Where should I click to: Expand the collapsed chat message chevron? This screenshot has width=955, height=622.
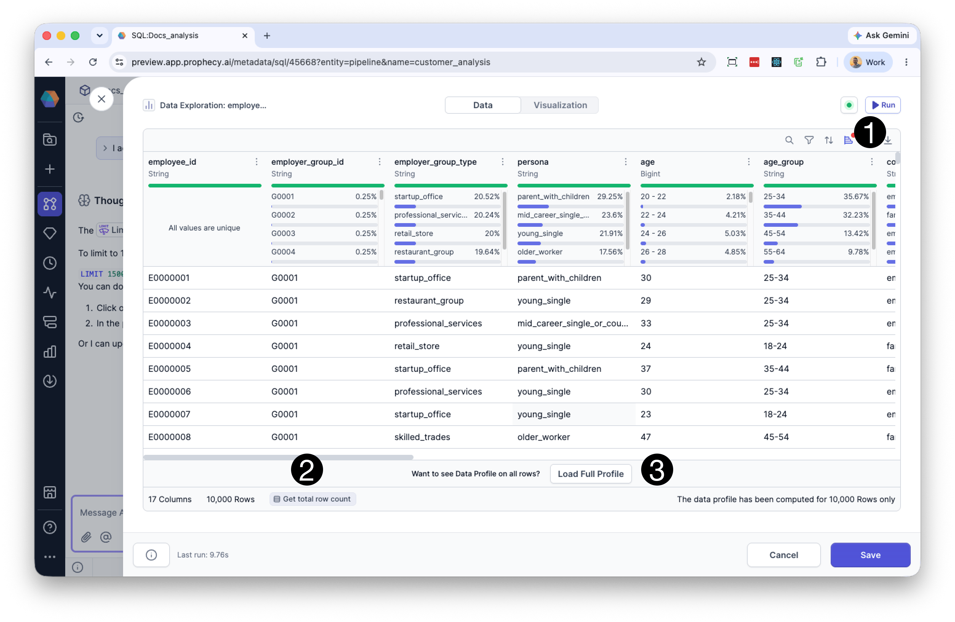point(105,148)
